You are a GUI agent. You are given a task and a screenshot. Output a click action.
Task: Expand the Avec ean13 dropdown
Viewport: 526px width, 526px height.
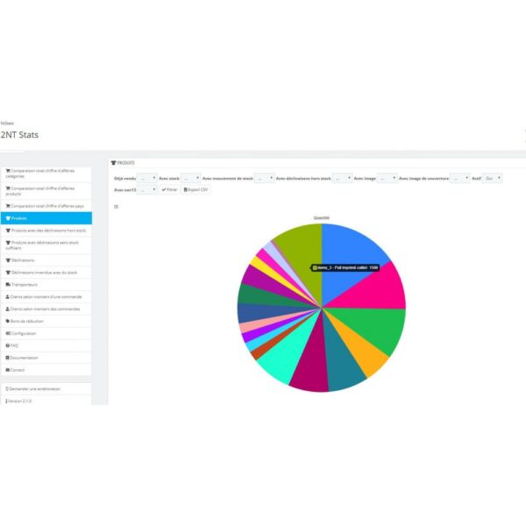point(147,189)
